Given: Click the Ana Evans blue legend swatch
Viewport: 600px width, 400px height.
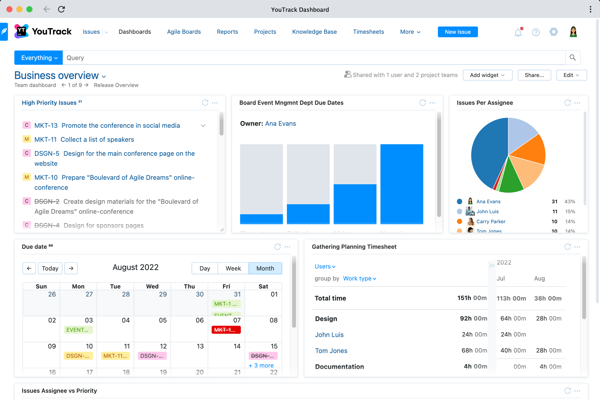Looking at the screenshot, I should point(460,201).
